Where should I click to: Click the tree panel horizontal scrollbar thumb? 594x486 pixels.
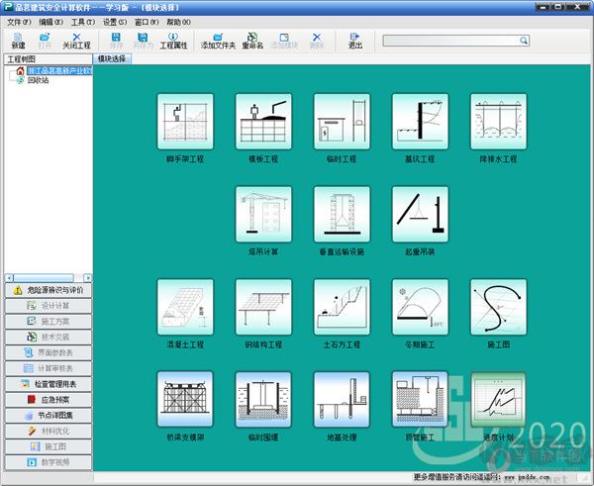tap(44, 278)
